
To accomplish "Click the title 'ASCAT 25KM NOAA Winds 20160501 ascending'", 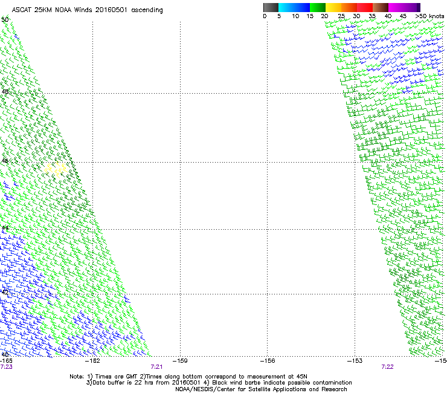I will click(x=87, y=10).
